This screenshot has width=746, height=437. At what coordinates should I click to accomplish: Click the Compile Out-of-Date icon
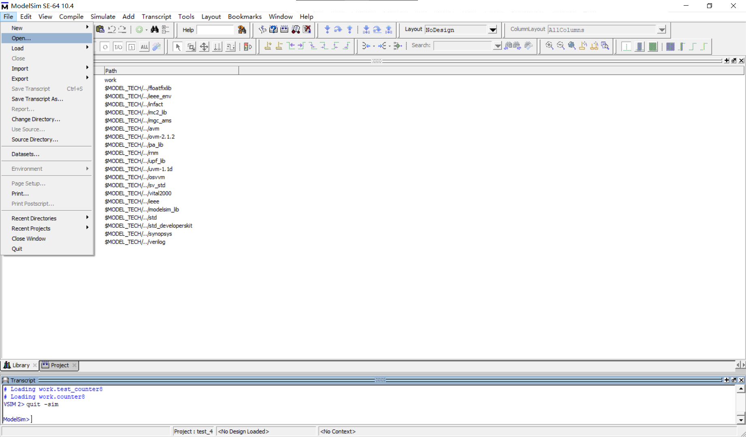click(x=273, y=30)
